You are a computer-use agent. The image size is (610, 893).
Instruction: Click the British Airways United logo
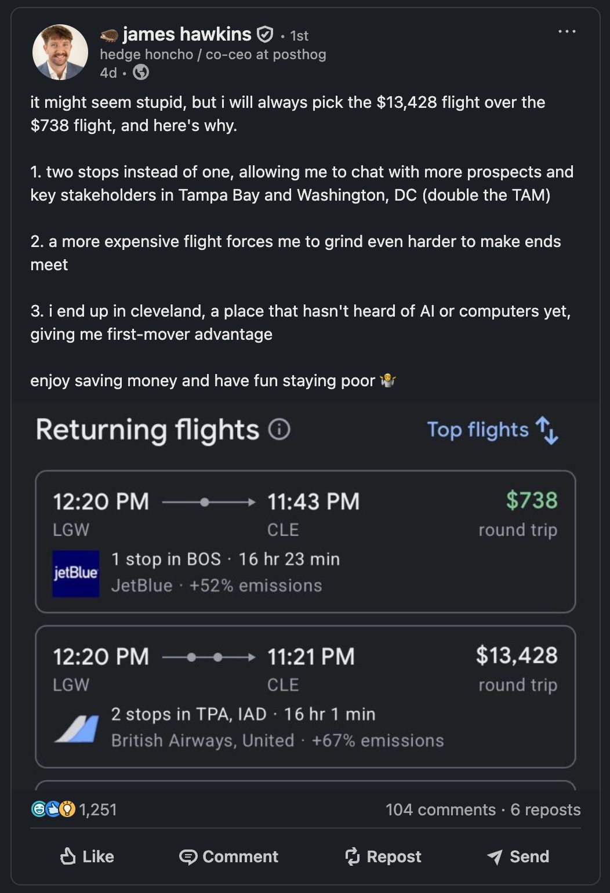[x=76, y=729]
